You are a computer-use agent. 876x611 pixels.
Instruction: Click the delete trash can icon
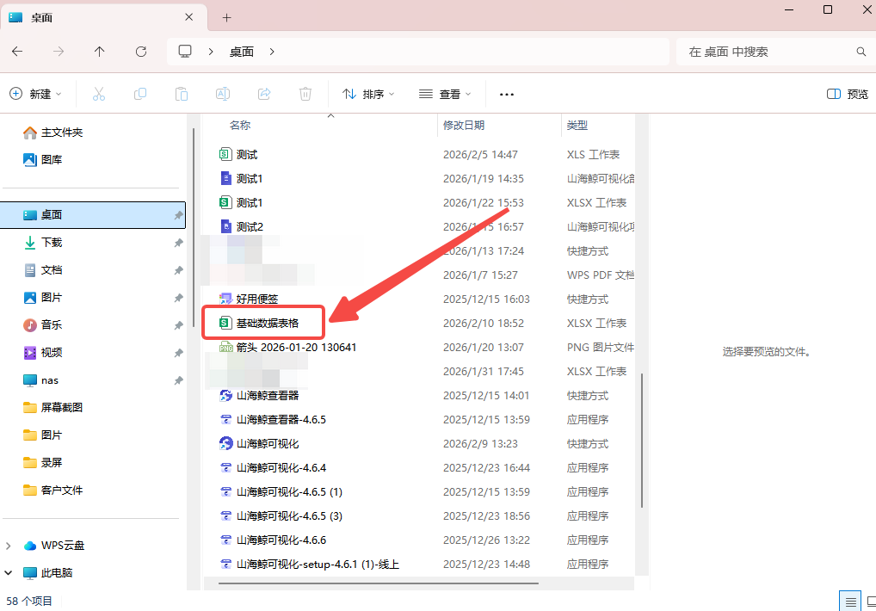click(305, 94)
